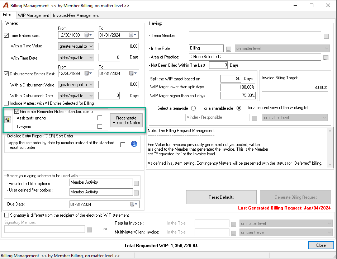Screen dimensions: 337x259
Task: Click the Invoice Billing Target field
Action: point(295,88)
